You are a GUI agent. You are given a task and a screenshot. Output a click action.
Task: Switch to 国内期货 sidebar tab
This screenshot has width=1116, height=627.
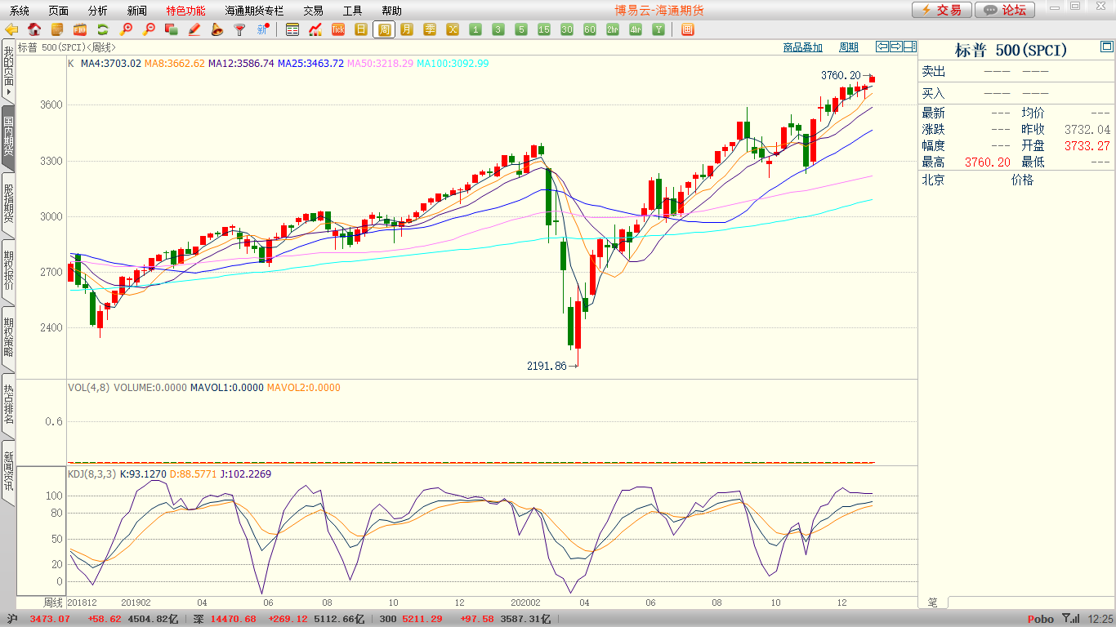pyautogui.click(x=8, y=137)
